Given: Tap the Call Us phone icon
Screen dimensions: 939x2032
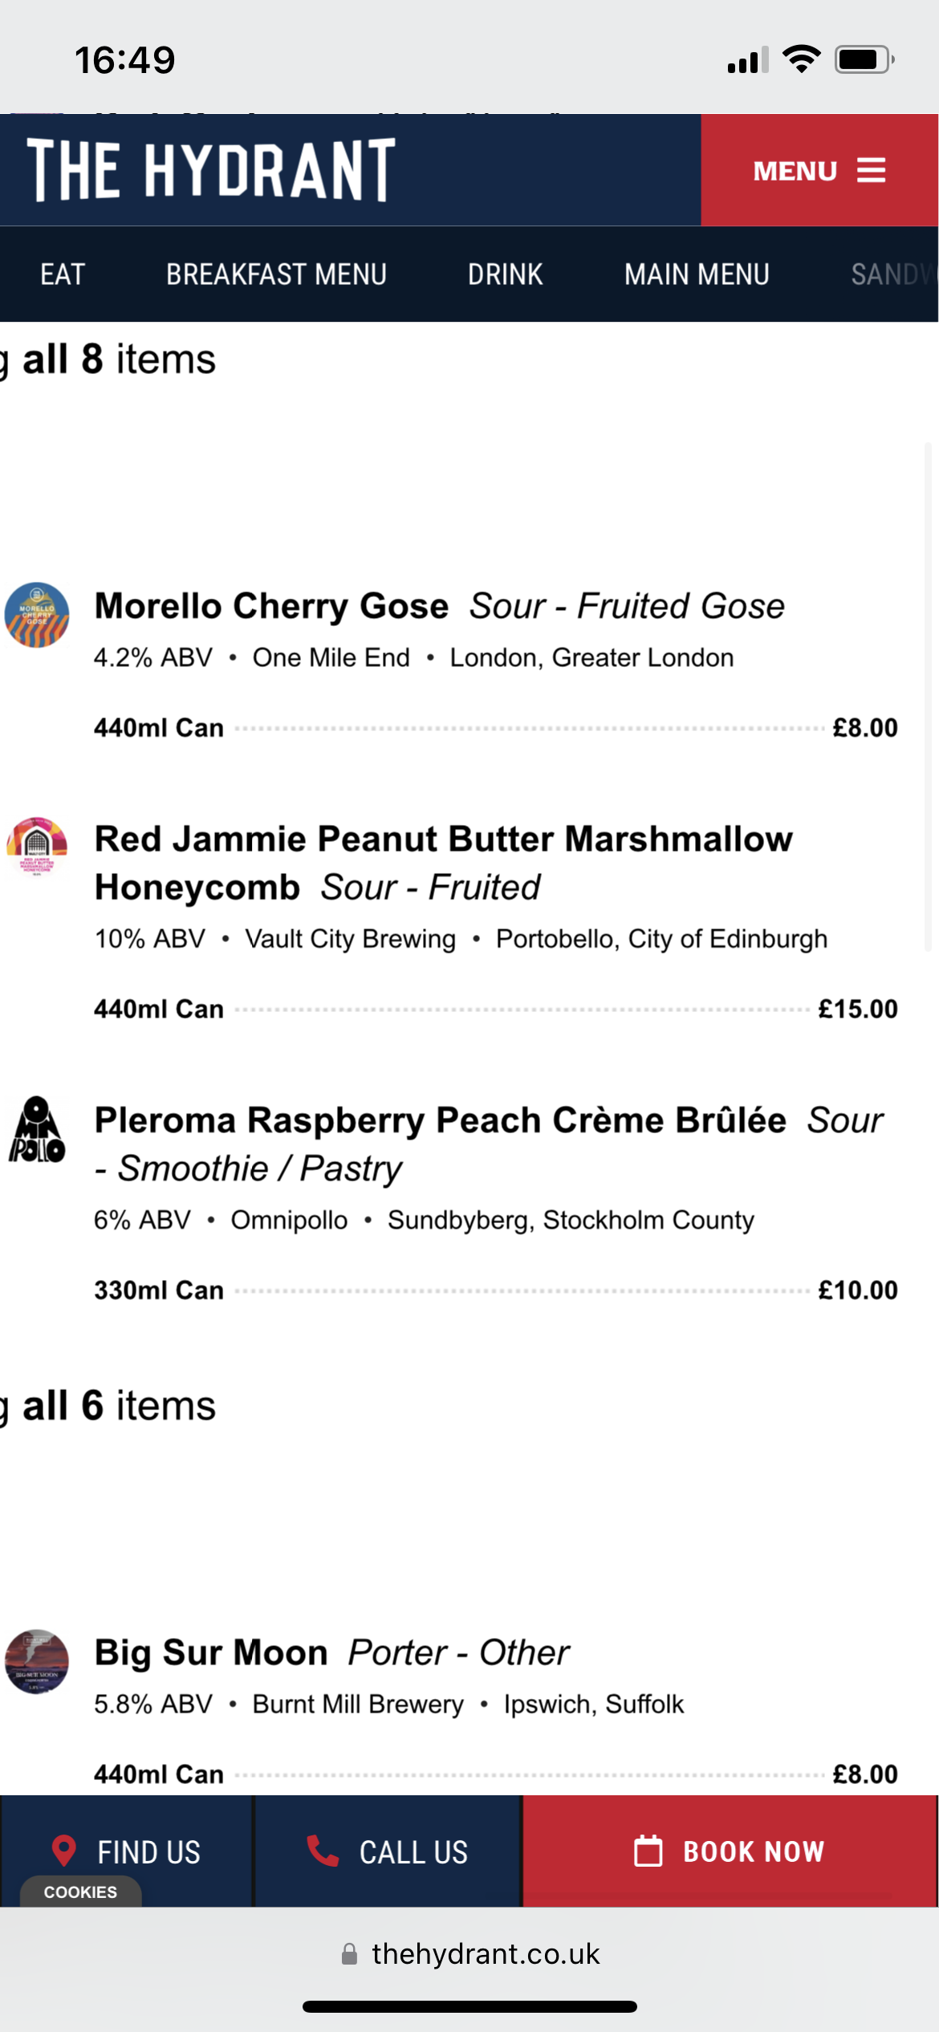Looking at the screenshot, I should 323,1851.
